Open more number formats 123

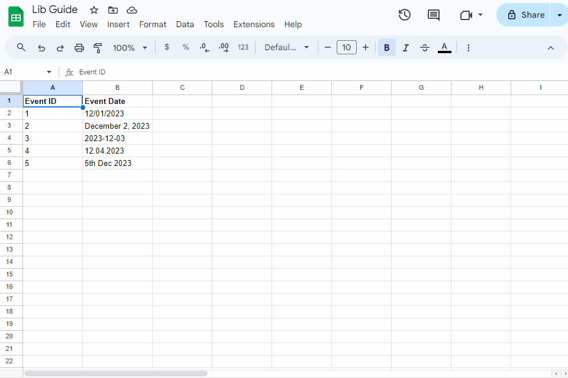click(243, 47)
